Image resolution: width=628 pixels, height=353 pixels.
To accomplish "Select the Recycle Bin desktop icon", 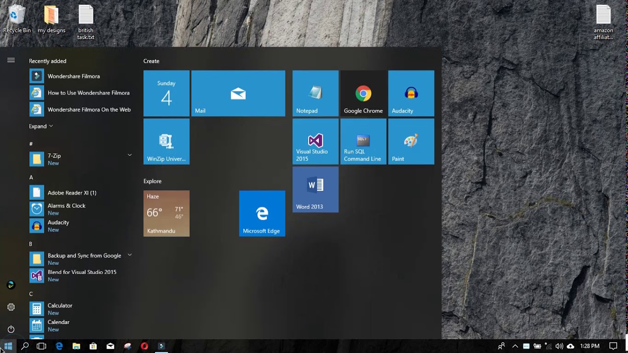I will click(x=17, y=20).
